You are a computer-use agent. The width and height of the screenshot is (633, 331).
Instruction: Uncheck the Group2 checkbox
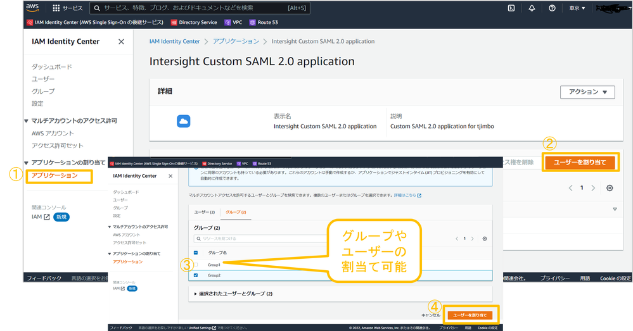[196, 275]
